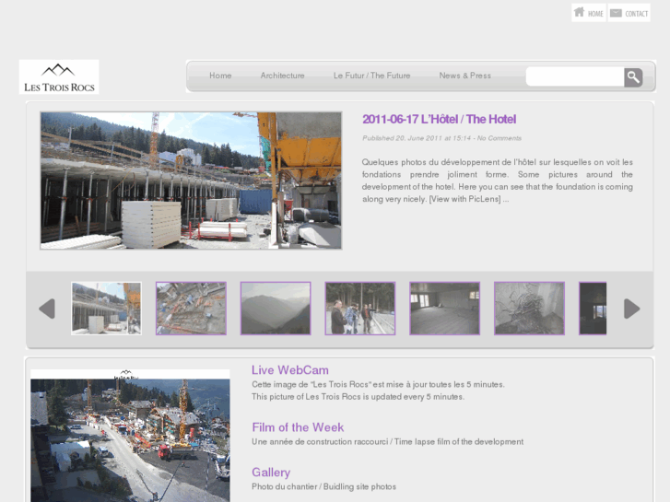The width and height of the screenshot is (670, 502).
Task: Select the partially visible dark interior thumbnail
Action: tap(593, 308)
